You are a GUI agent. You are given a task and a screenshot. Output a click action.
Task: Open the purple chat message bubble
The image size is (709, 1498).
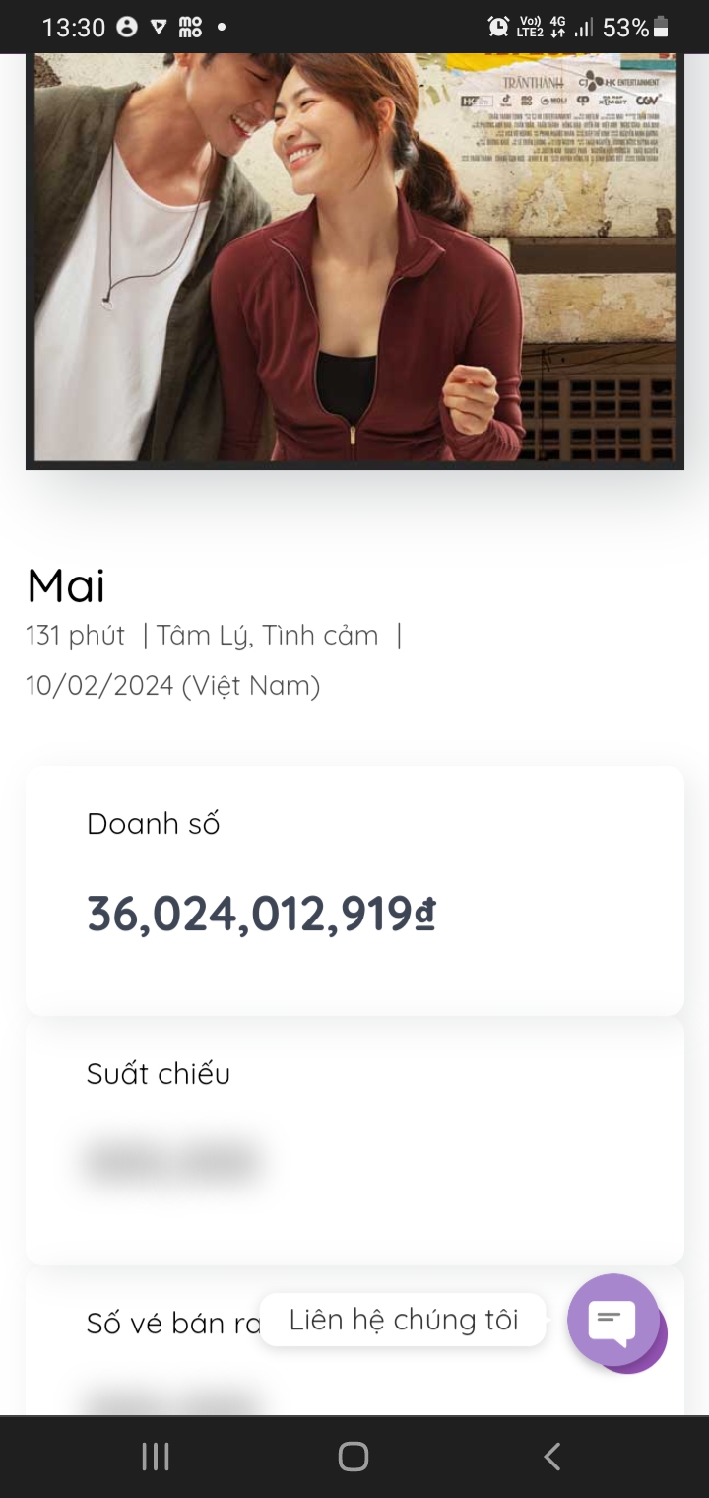click(613, 1320)
